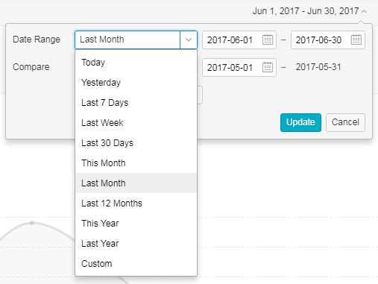Choose Last Year option

click(136, 244)
